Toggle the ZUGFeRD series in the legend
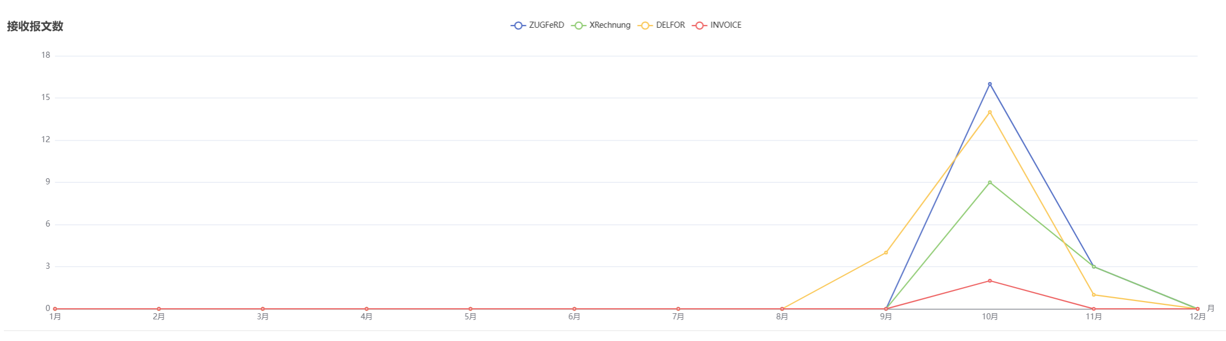 pos(537,26)
